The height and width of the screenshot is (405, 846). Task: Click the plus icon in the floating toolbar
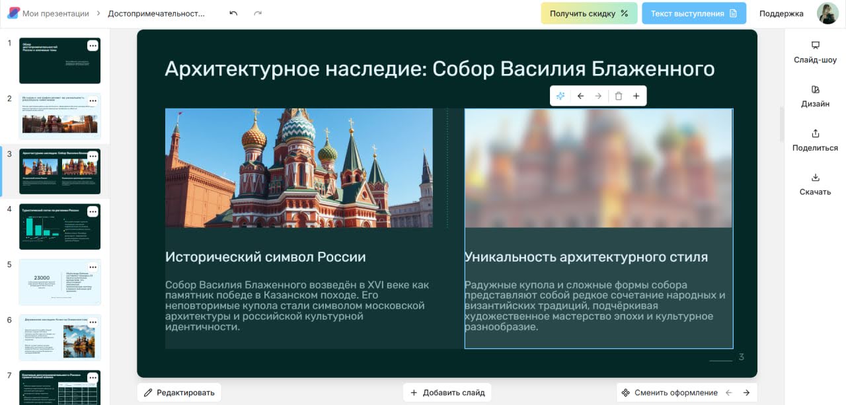pyautogui.click(x=636, y=96)
